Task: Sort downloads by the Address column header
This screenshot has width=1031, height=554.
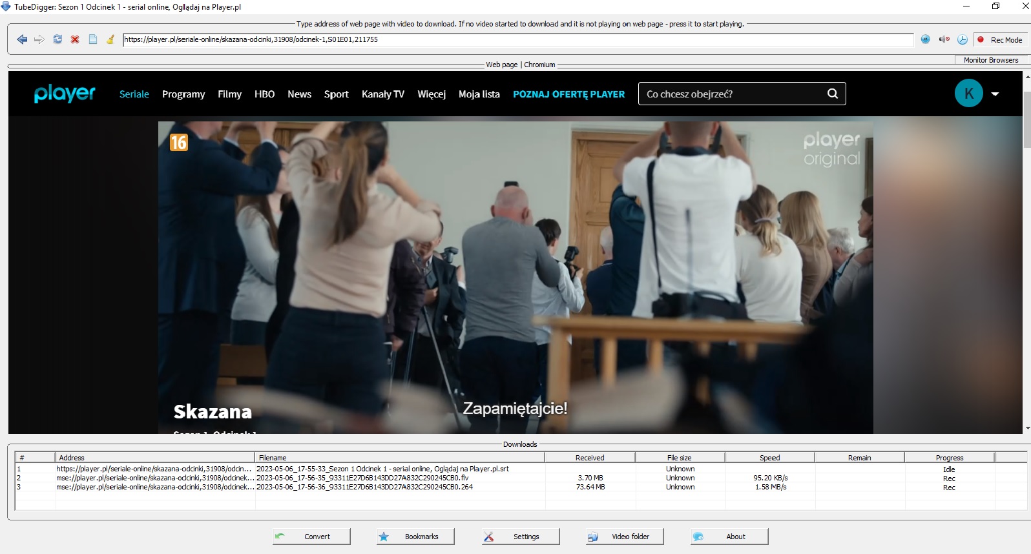Action: [x=155, y=458]
